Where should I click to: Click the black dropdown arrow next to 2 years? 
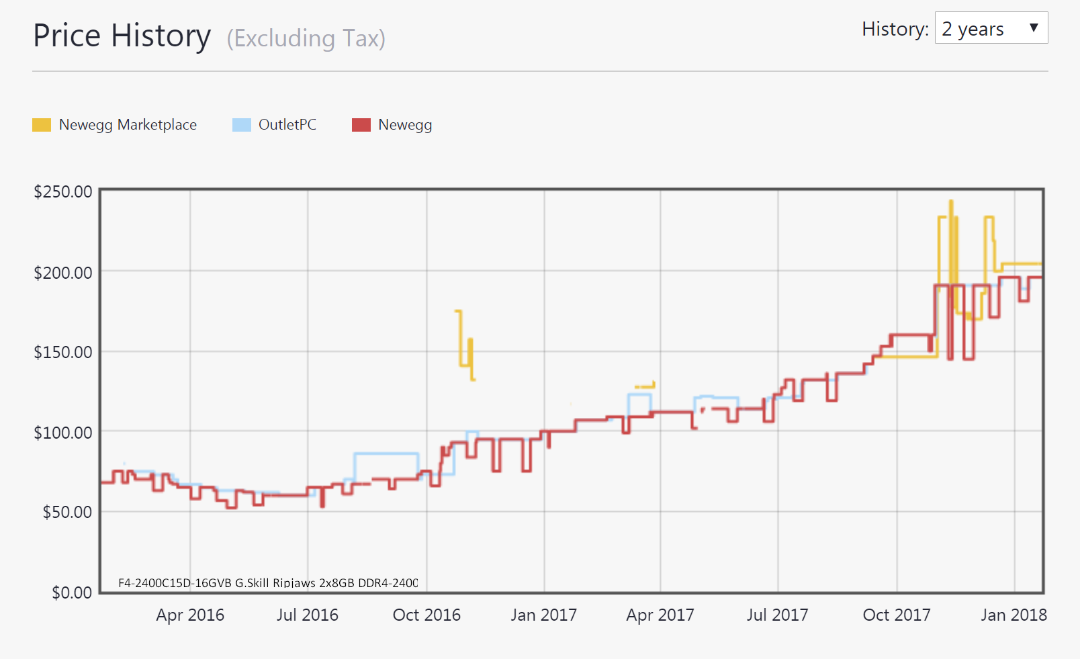click(x=1034, y=28)
